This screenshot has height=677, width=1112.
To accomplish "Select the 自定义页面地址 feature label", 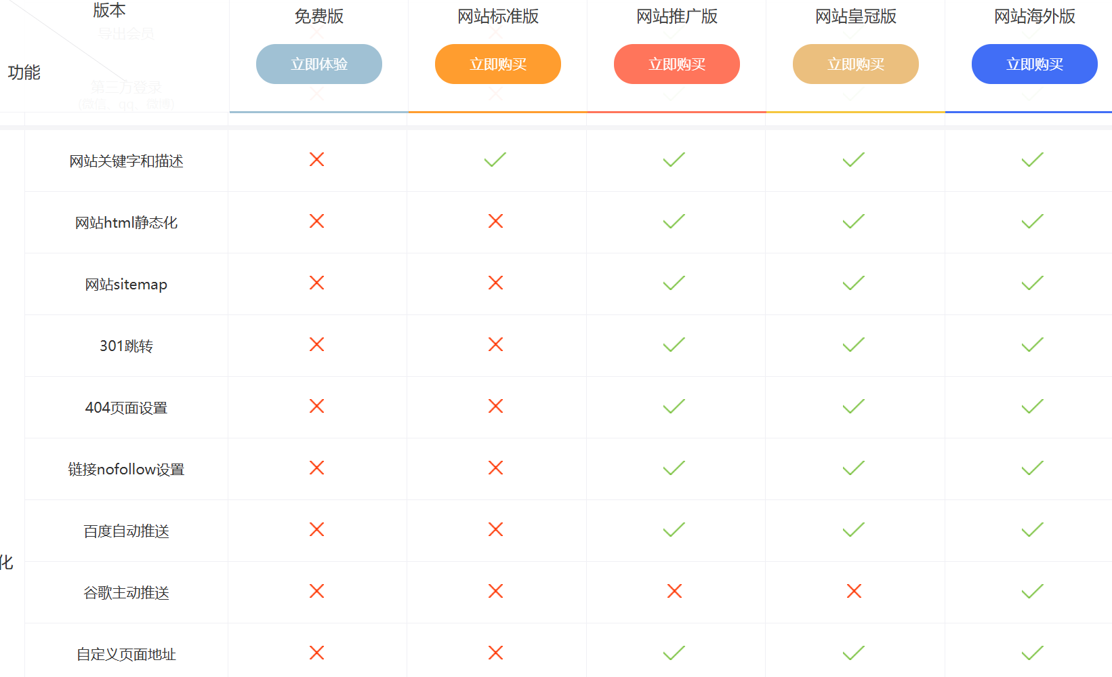I will click(126, 655).
